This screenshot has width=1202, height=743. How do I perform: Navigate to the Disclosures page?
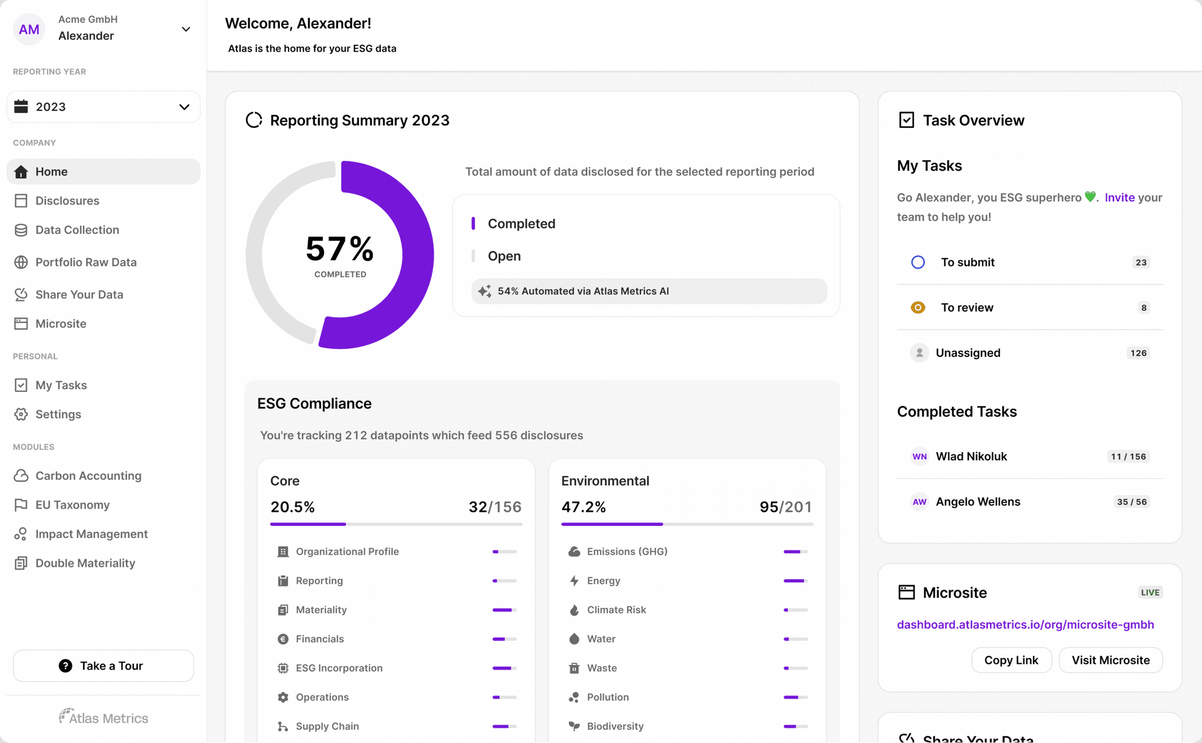[67, 200]
